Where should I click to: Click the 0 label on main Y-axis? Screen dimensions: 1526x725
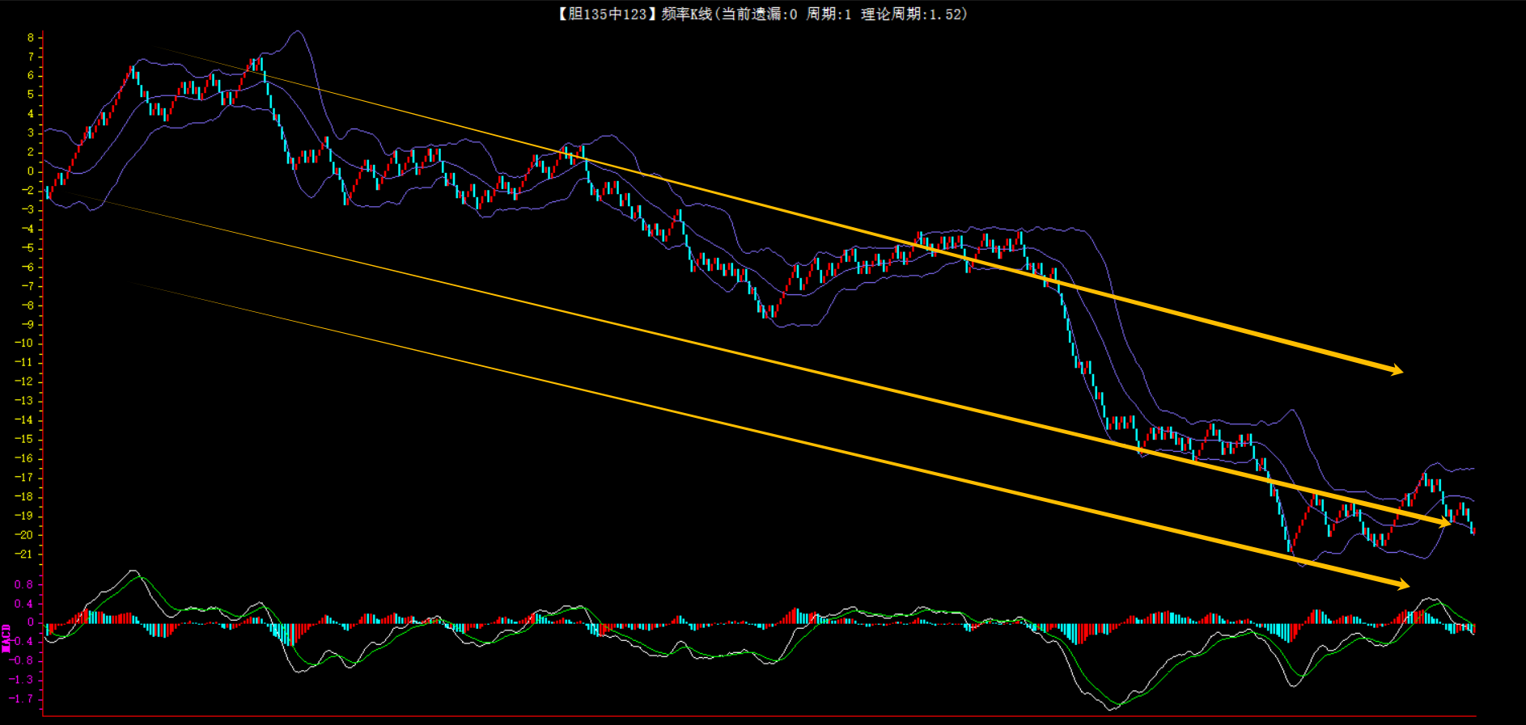31,171
